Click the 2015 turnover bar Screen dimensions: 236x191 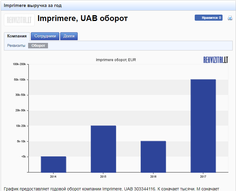(103, 149)
